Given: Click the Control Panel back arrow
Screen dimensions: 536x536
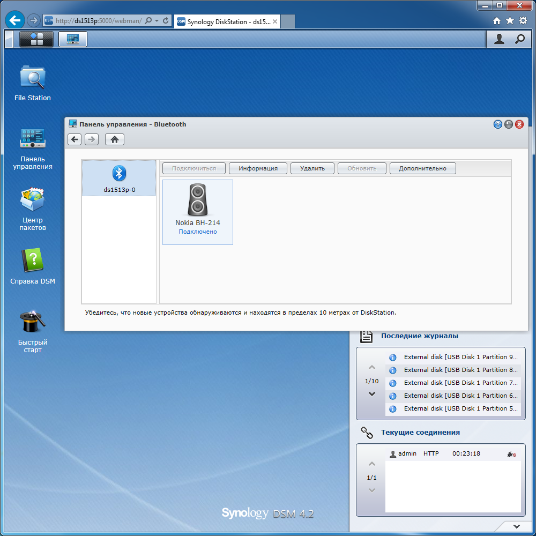Looking at the screenshot, I should [75, 139].
